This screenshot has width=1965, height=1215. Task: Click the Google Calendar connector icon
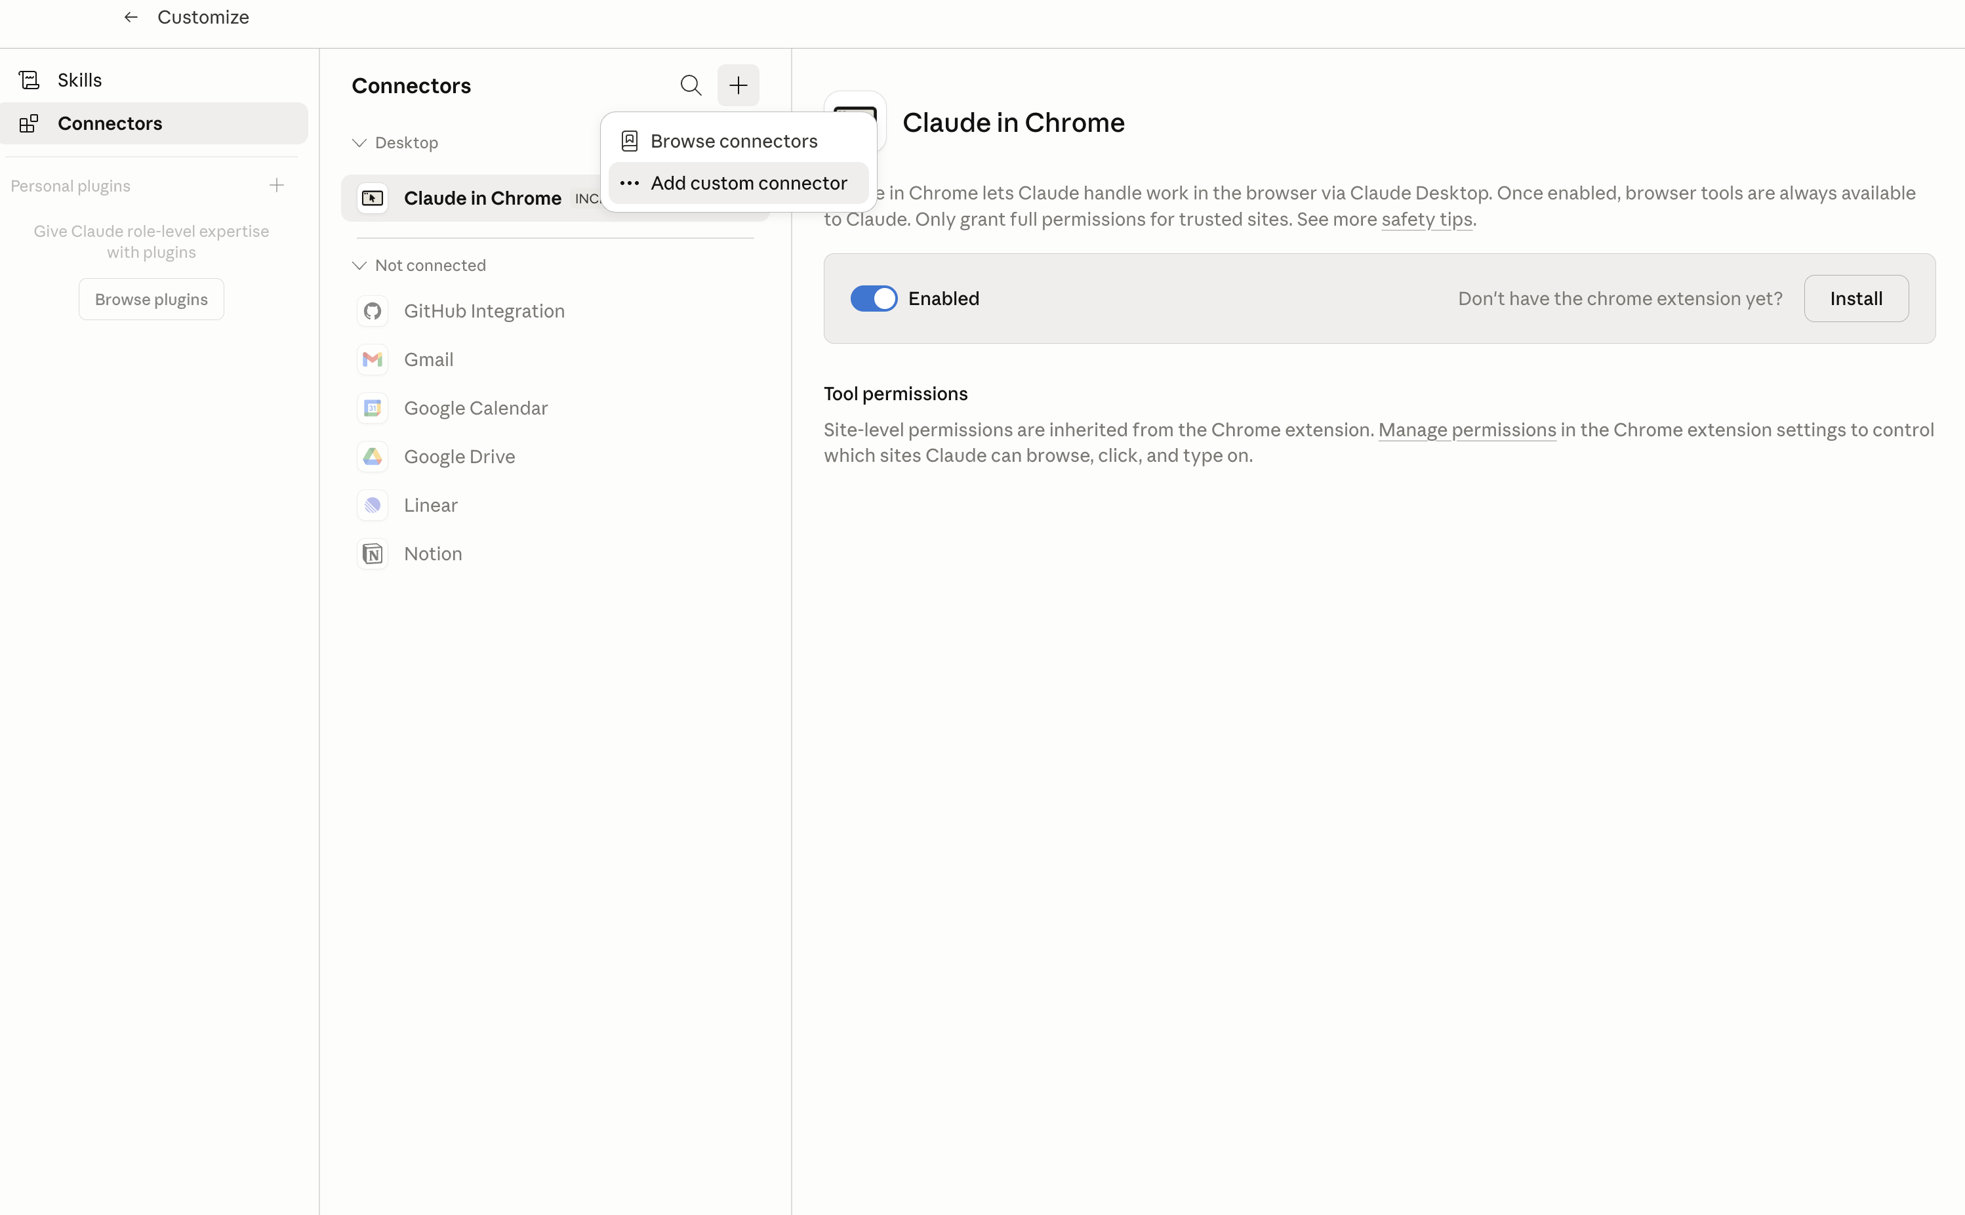pos(372,408)
